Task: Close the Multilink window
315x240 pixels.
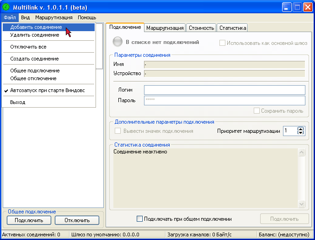Action: (x=308, y=7)
